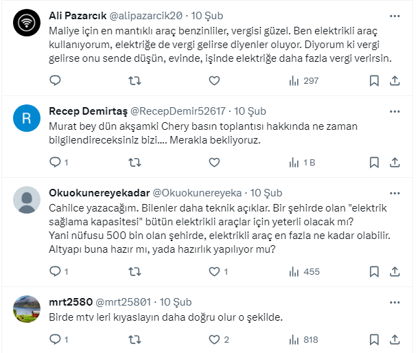Retweet mrt2580's tweet
420x353 pixels.
point(135,339)
